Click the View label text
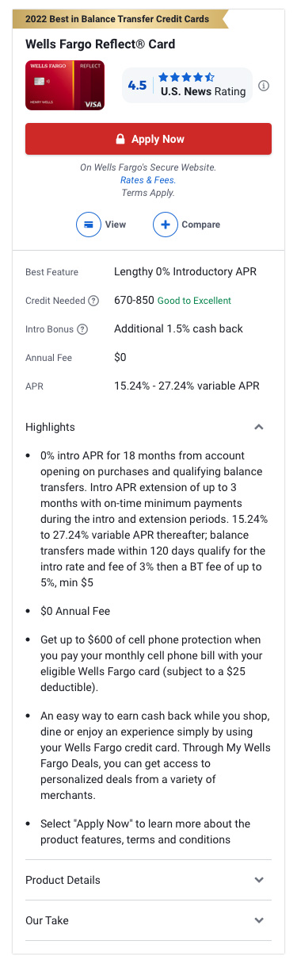The width and height of the screenshot is (297, 960). 116,225
